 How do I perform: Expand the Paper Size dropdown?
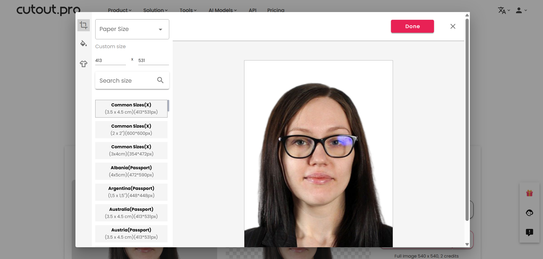coord(132,29)
